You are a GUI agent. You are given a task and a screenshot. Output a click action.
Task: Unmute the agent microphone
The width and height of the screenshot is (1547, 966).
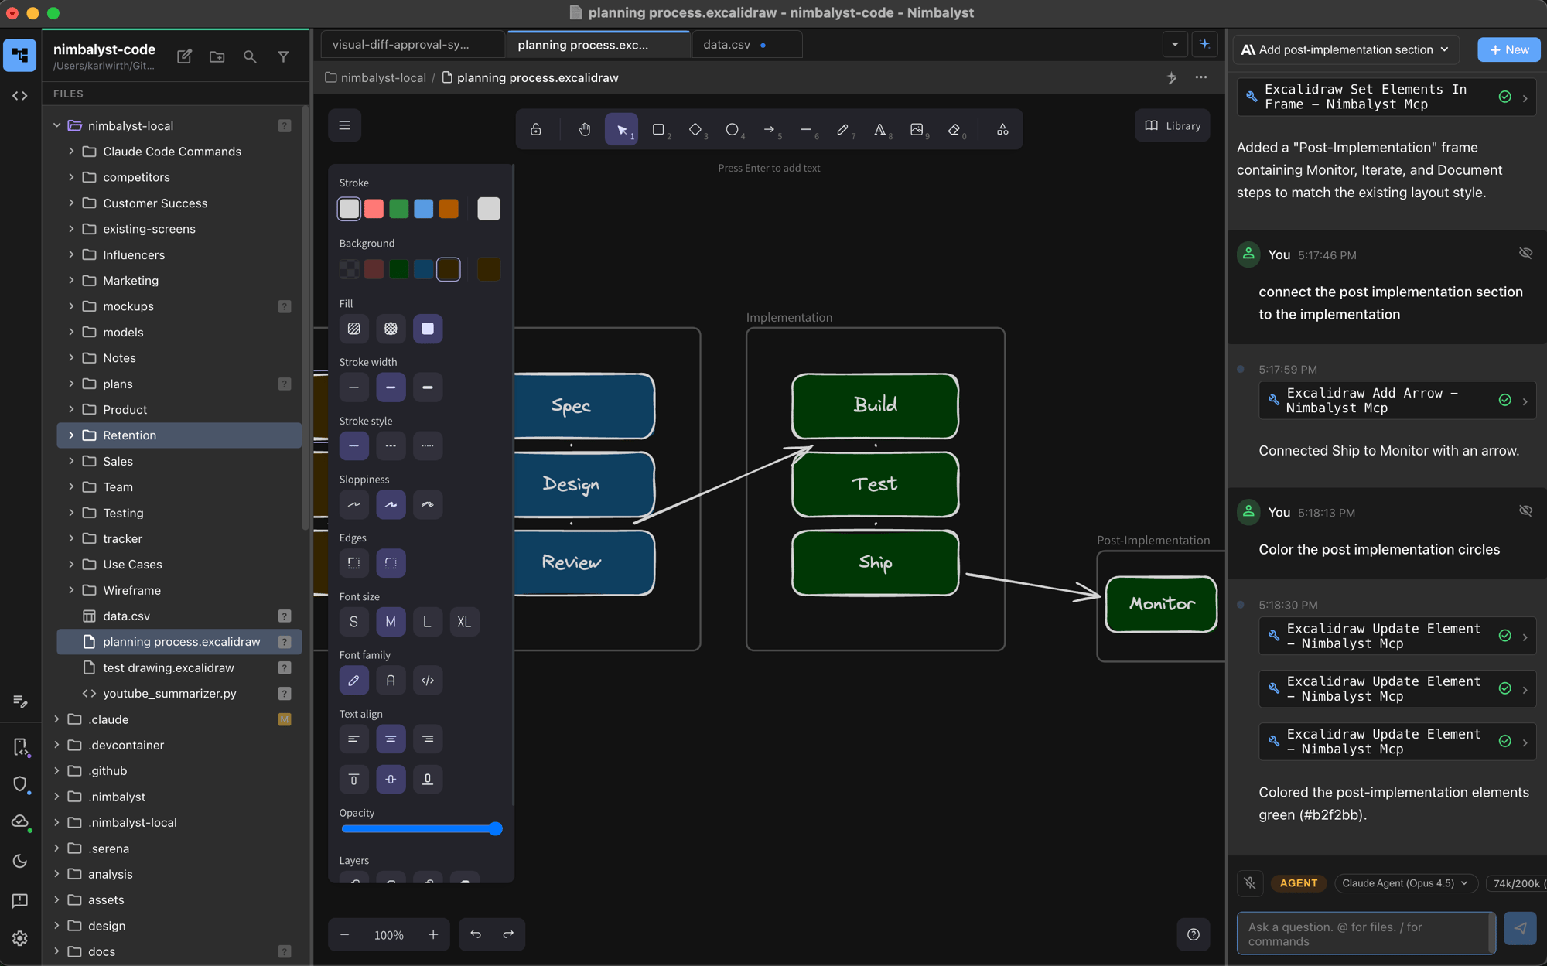tap(1250, 882)
